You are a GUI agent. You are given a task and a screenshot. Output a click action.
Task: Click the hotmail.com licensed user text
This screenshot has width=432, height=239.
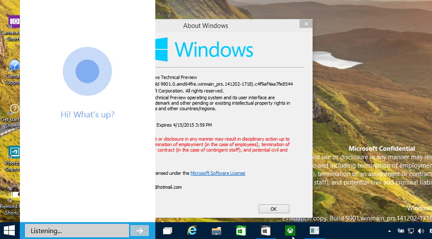[168, 187]
